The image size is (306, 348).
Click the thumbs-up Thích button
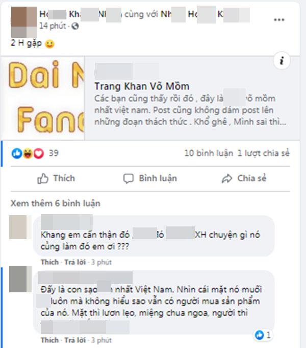pyautogui.click(x=56, y=178)
